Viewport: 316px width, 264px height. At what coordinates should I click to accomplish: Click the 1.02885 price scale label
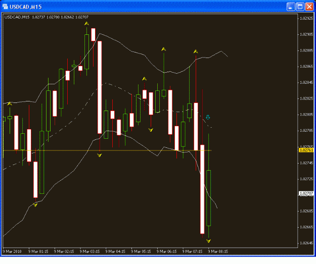coord(306,50)
